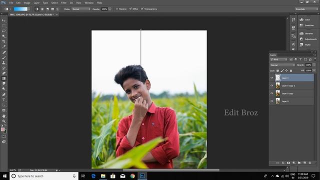Delete the selected layer
This screenshot has height=180, width=320.
310,163
